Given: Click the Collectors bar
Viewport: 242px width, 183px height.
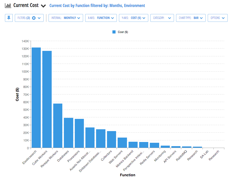Looking at the screenshot, I should click(x=111, y=139).
